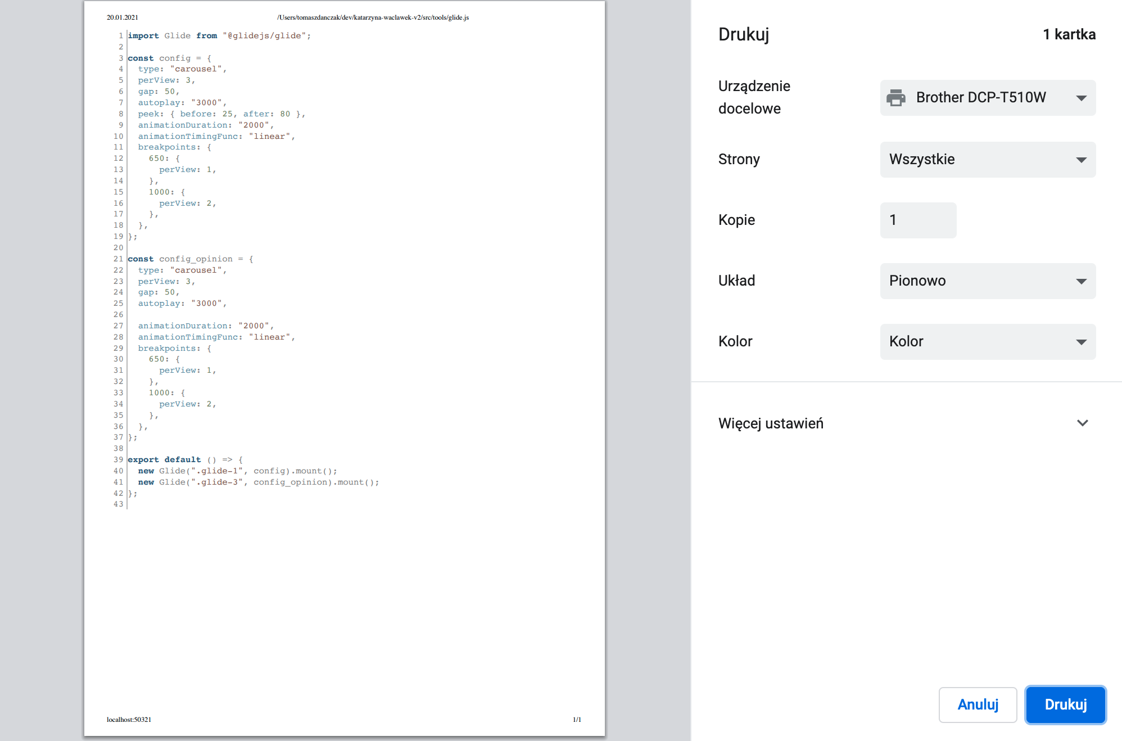Click the Drukuj dialog heading
Viewport: 1122px width, 741px height.
(x=744, y=35)
